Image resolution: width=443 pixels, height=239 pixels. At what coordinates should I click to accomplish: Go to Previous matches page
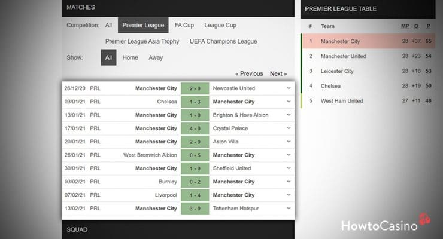pyautogui.click(x=249, y=73)
